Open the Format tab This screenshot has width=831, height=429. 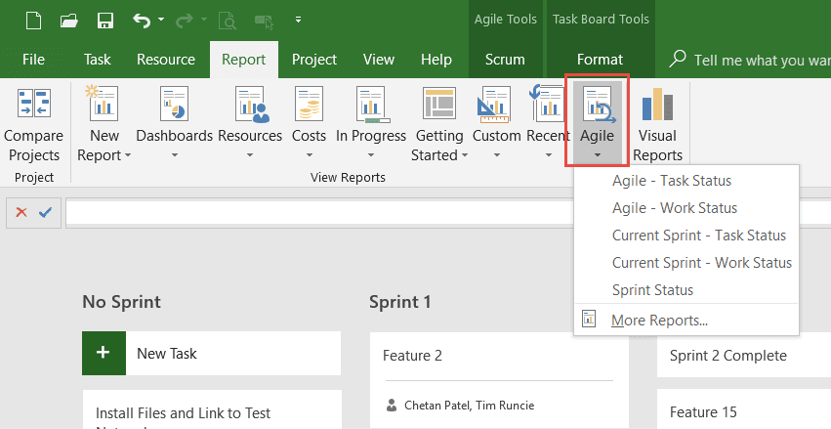tap(600, 60)
